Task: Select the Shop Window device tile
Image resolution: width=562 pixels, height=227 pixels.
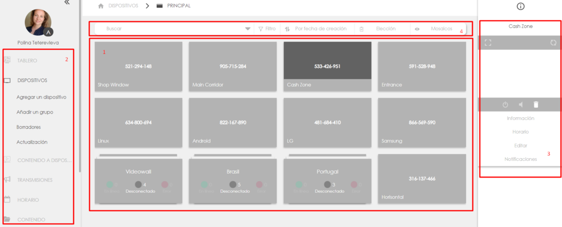Action: [138, 66]
